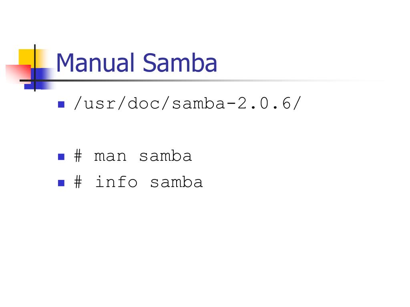Screen dimensions: 410x307
Task: Click the word 'man' in second bullet
Action: pos(111,157)
